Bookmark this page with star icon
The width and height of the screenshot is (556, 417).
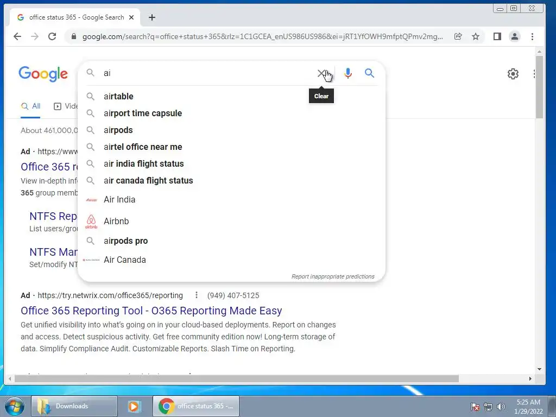[x=476, y=36]
